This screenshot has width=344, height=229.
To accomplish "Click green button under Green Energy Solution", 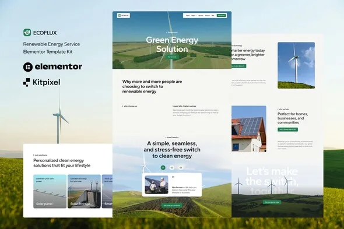I will click(172, 57).
